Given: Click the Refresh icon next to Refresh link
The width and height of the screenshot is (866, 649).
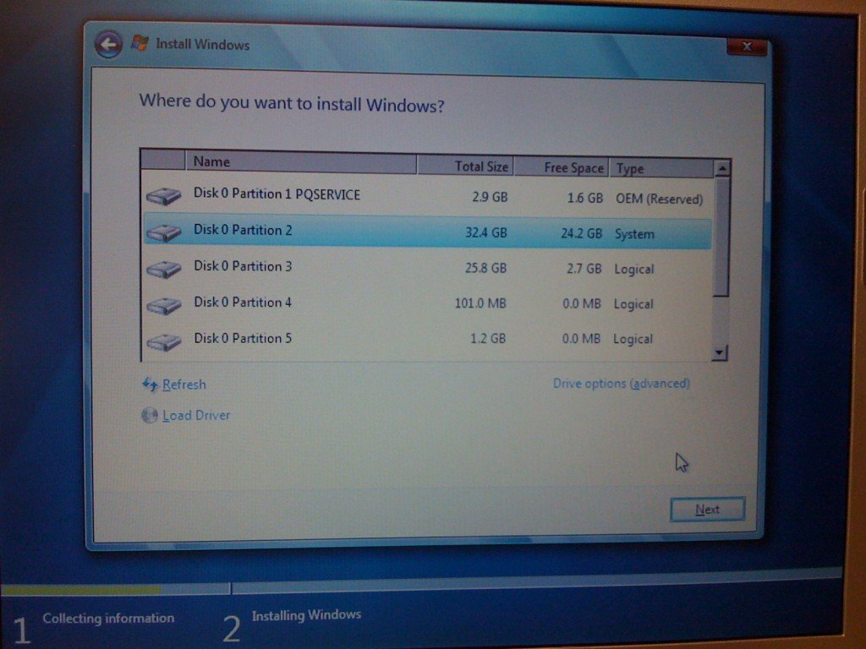Looking at the screenshot, I should coord(149,384).
